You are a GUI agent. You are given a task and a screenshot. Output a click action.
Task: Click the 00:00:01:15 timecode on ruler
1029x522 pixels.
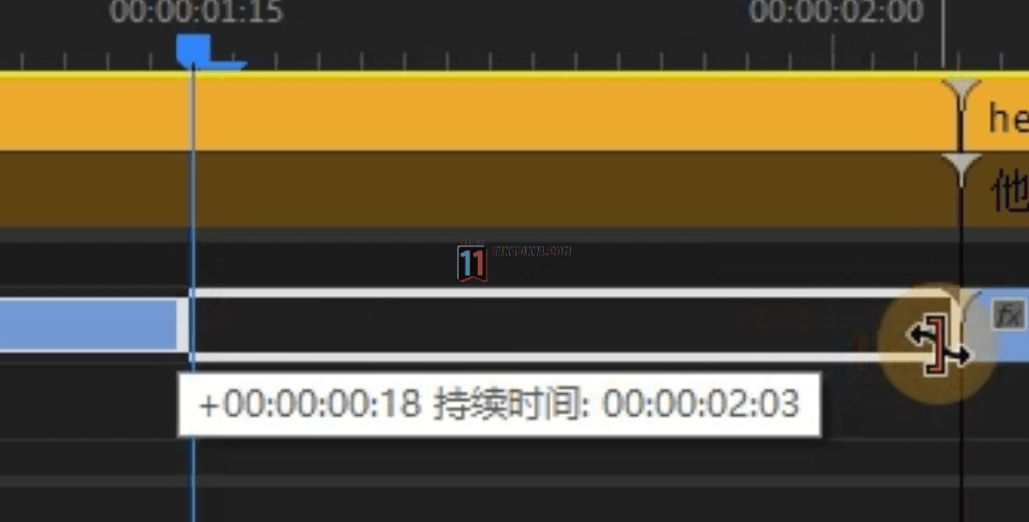pos(197,12)
